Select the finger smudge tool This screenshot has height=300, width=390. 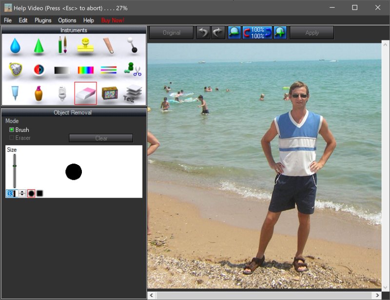click(109, 46)
